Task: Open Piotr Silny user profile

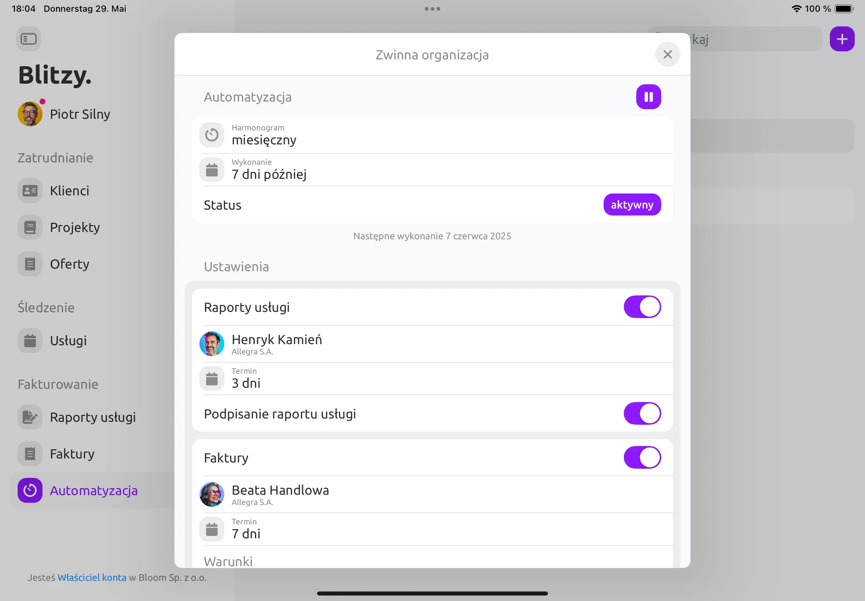Action: point(64,114)
